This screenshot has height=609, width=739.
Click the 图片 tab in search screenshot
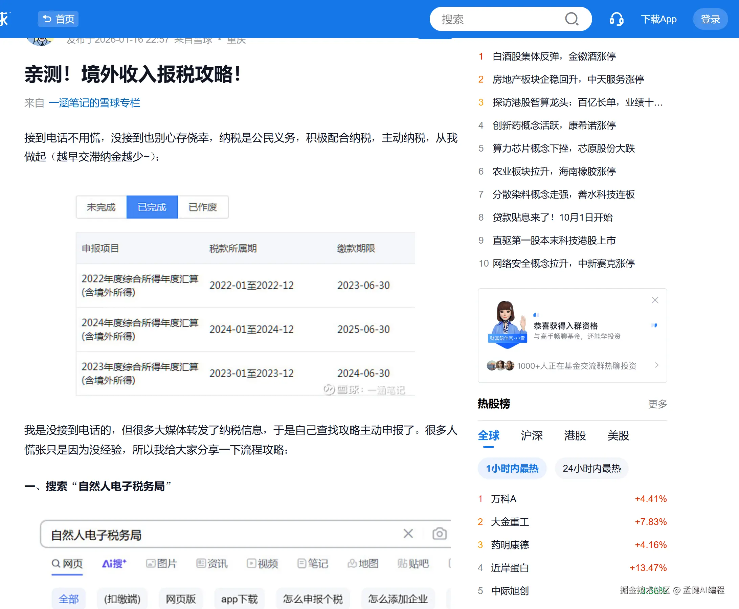point(161,563)
